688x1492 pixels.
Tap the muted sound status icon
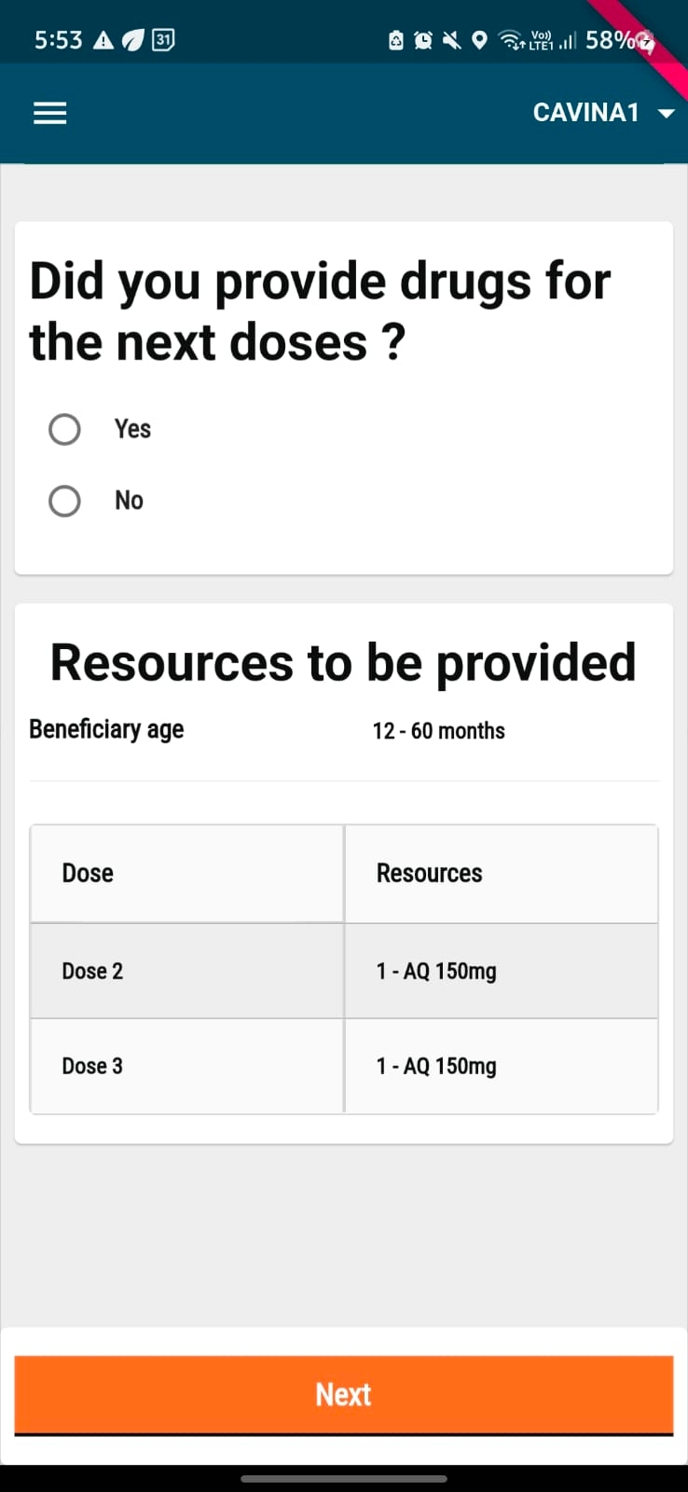[451, 40]
